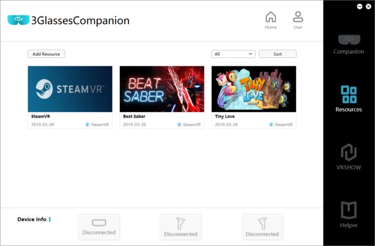Viewport: 375px width, 246px height.
Task: Expand the All filter dropdown
Action: point(233,54)
